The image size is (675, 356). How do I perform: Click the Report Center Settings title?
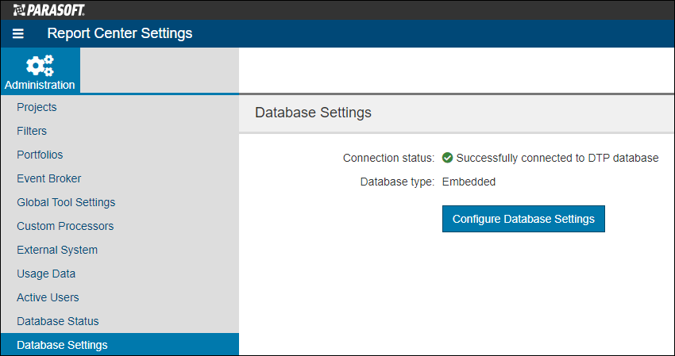tap(120, 33)
